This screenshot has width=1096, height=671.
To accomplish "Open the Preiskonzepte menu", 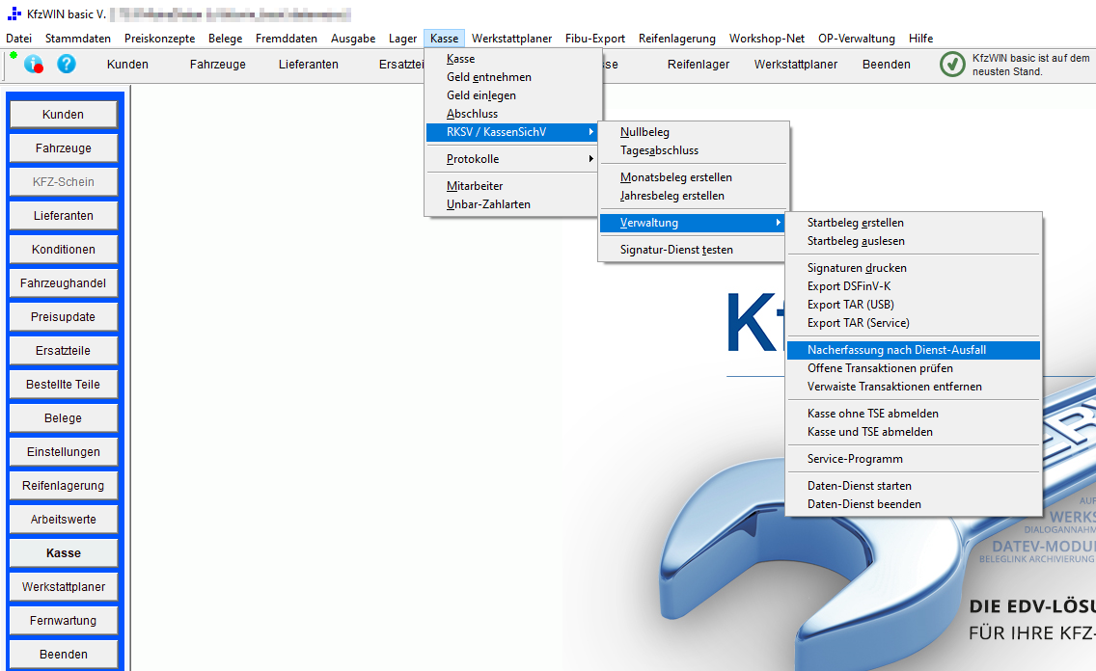I will click(159, 39).
